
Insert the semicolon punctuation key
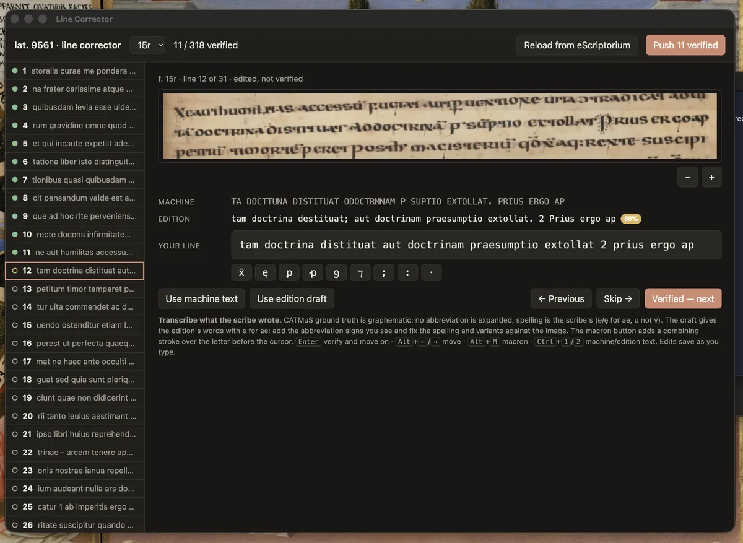click(384, 272)
